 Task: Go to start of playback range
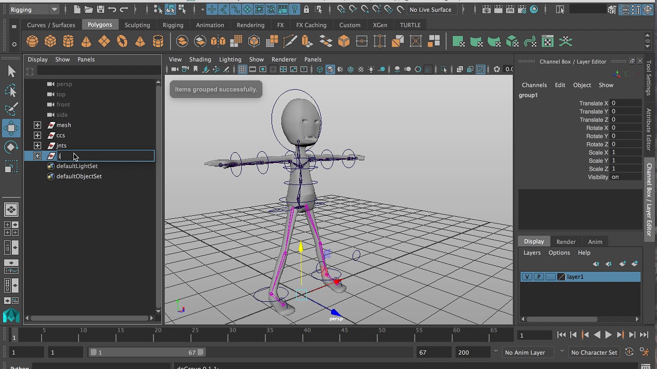pos(562,335)
